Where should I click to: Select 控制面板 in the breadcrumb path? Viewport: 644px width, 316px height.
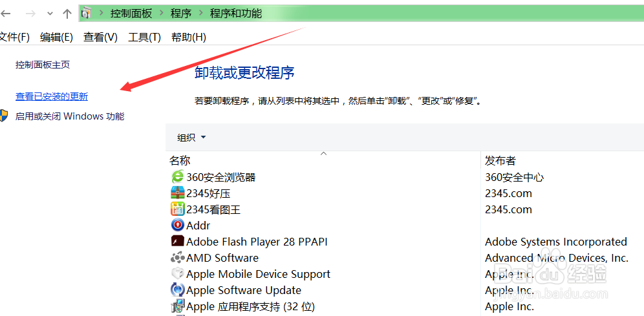131,14
